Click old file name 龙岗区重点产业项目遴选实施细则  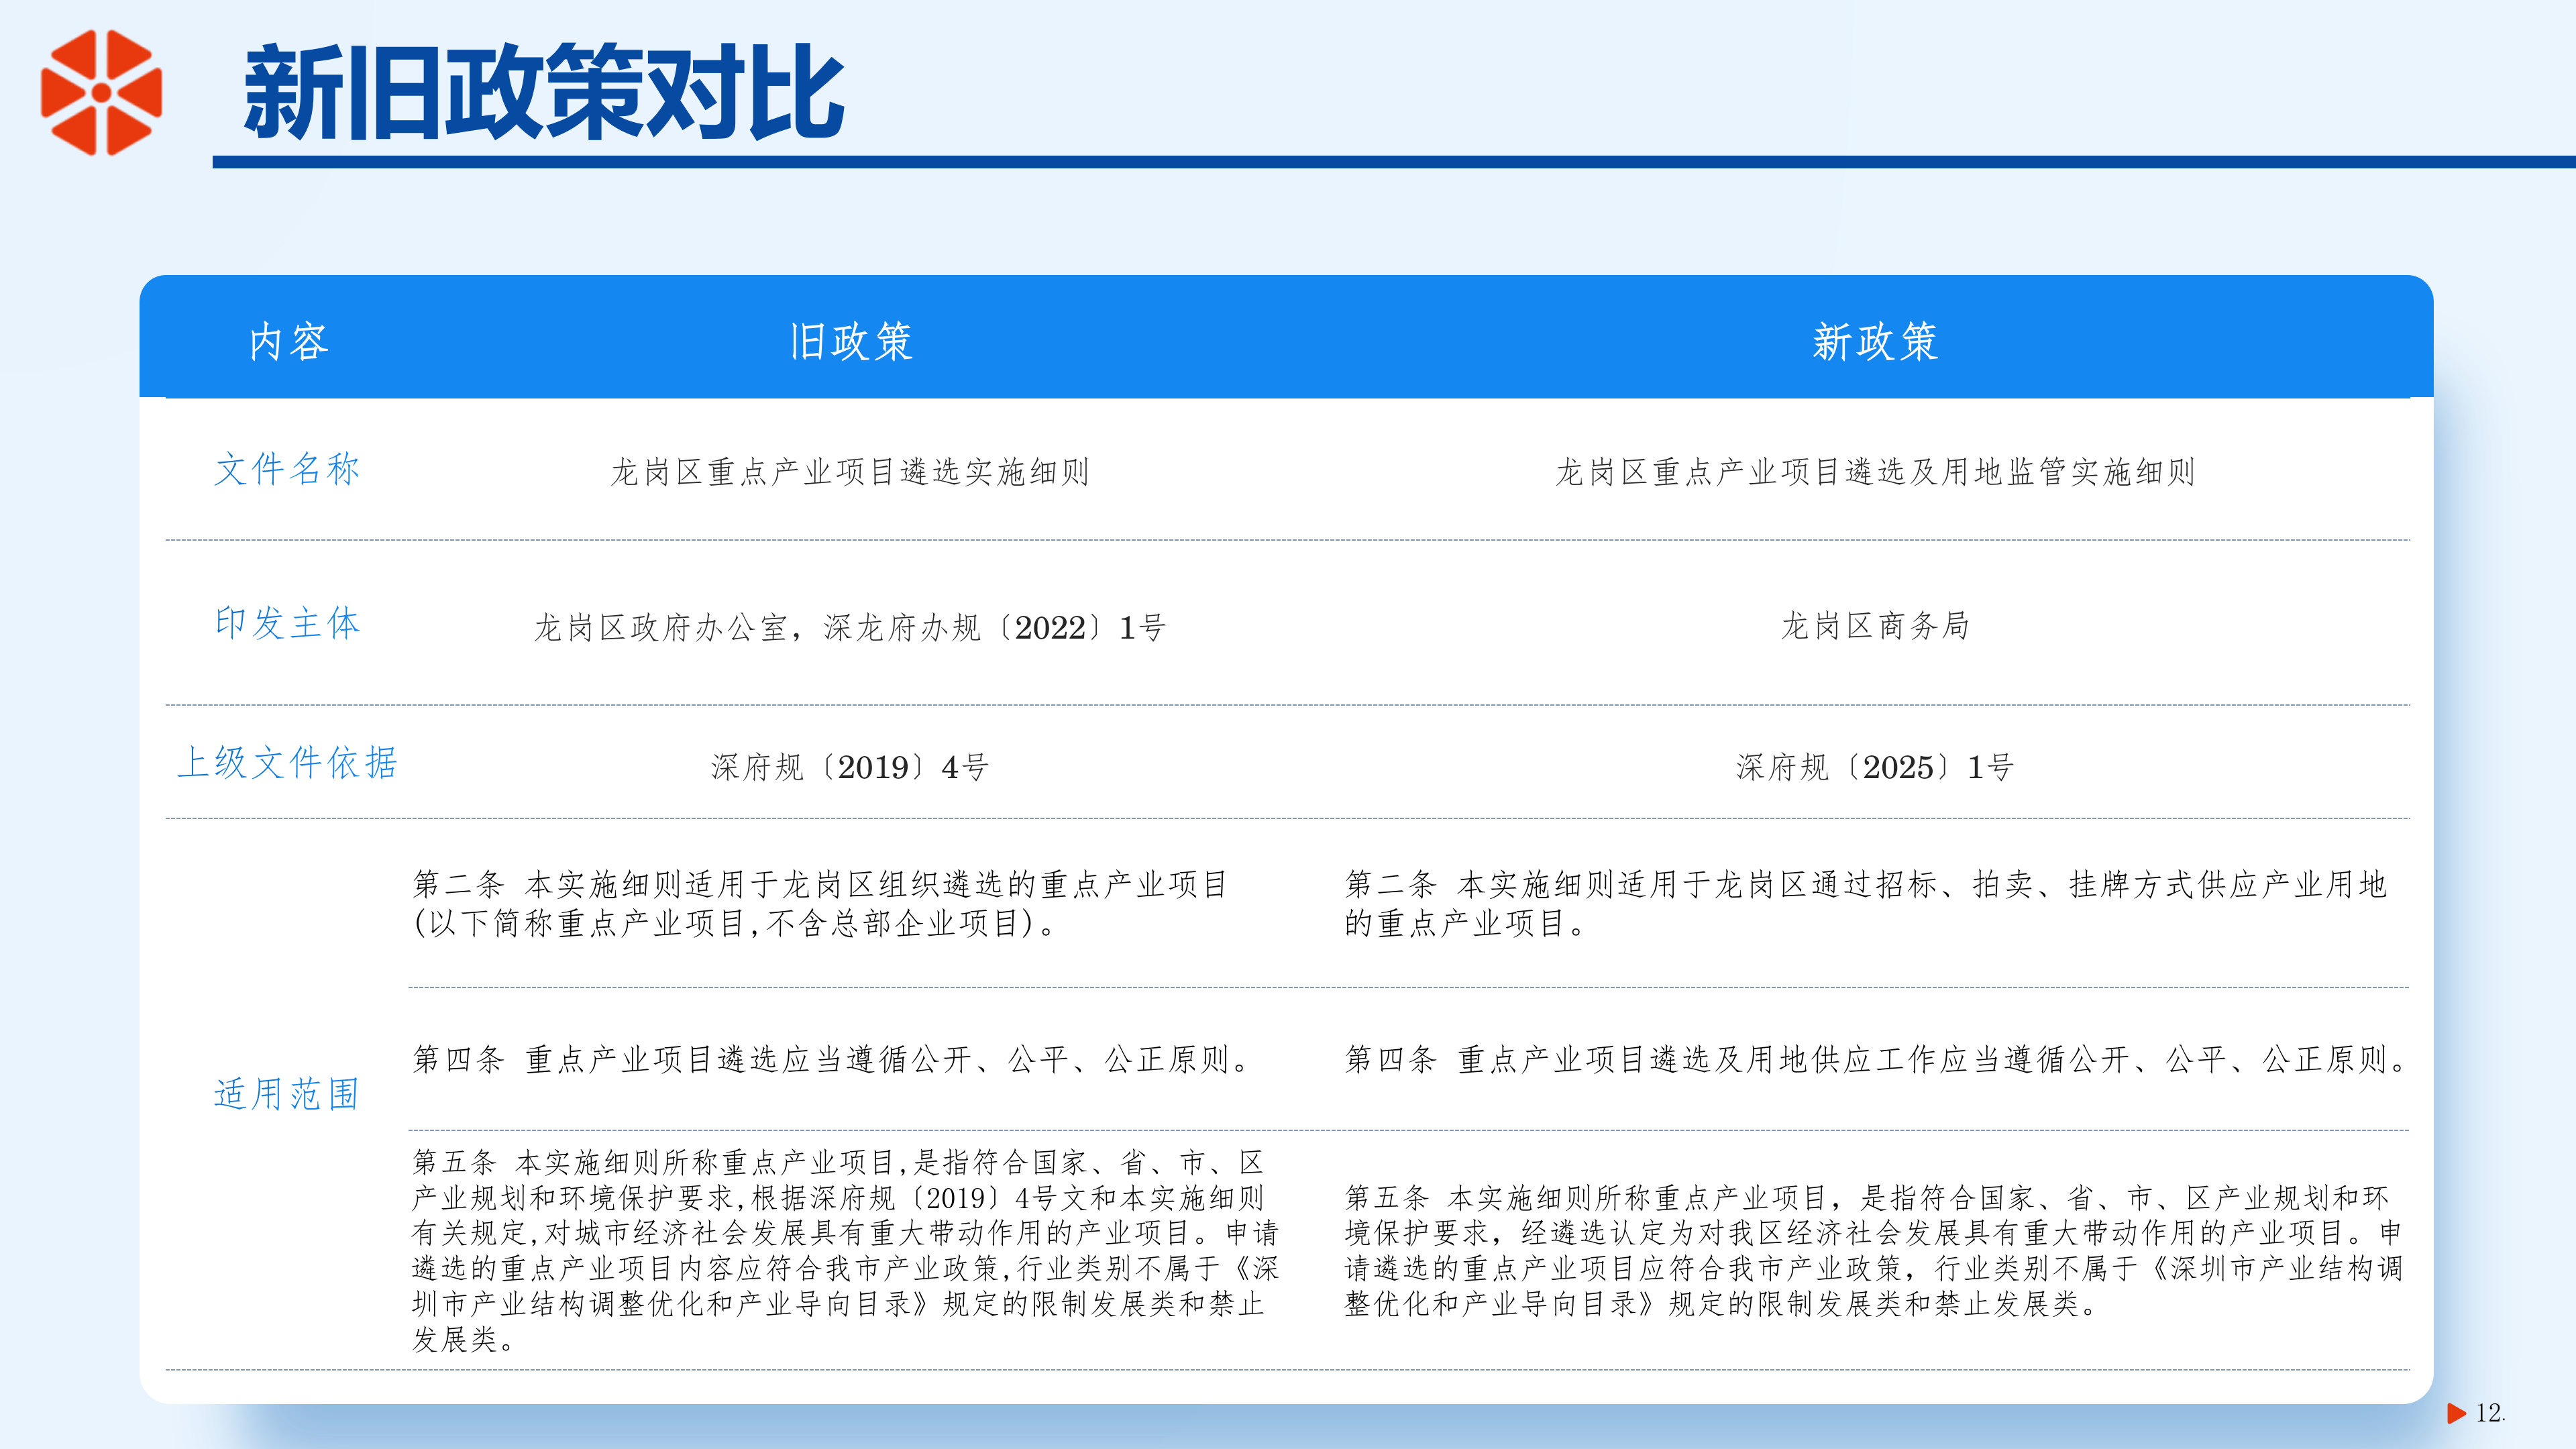coord(850,472)
